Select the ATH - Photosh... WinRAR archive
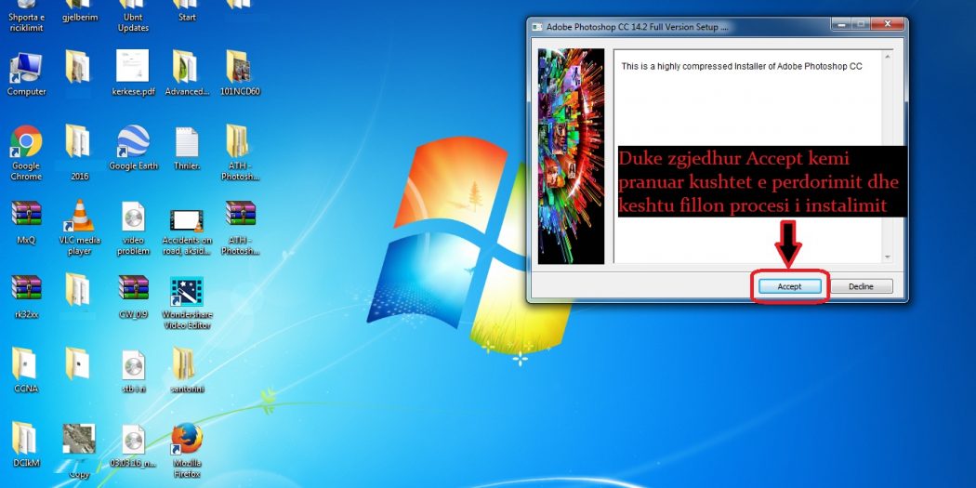The height and width of the screenshot is (488, 976). pyautogui.click(x=240, y=228)
